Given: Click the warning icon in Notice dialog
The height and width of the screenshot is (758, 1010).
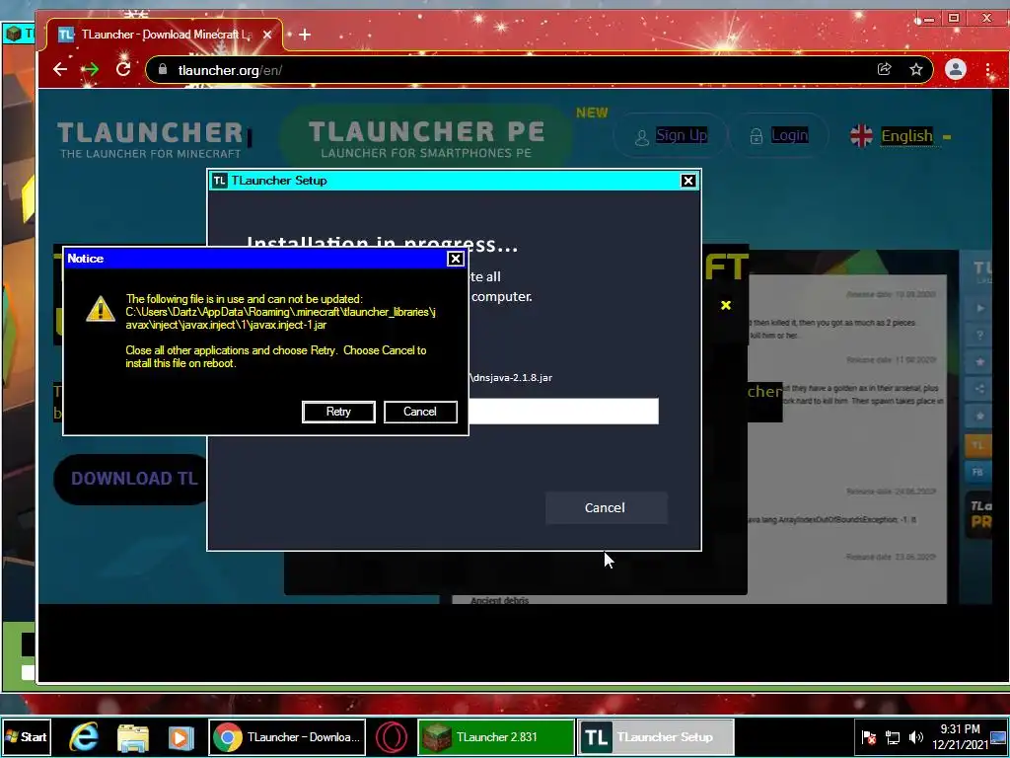Looking at the screenshot, I should point(101,309).
